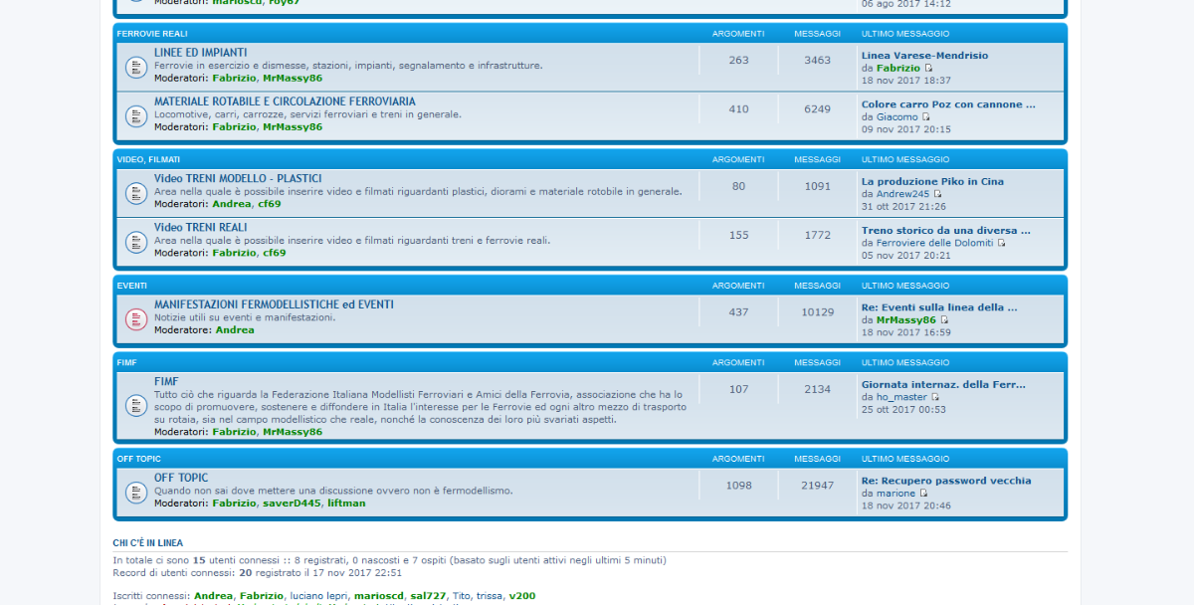Open connected user v200's profile
This screenshot has height=605, width=1194.
pyautogui.click(x=521, y=596)
